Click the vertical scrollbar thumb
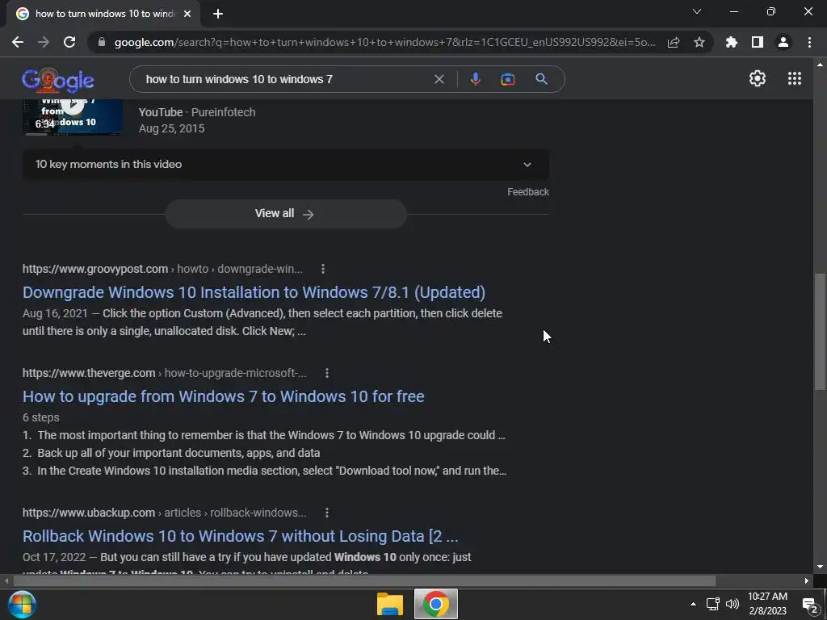The image size is (827, 620). (820, 332)
